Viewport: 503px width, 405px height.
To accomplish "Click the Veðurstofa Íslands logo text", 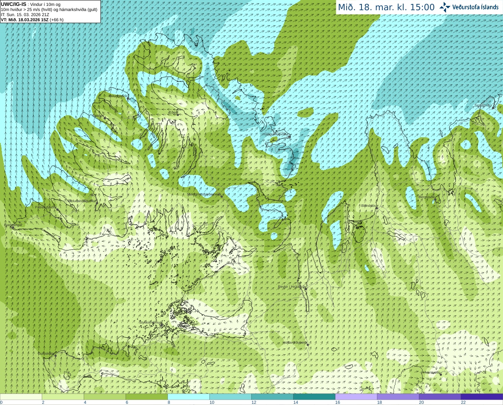I will click(475, 7).
